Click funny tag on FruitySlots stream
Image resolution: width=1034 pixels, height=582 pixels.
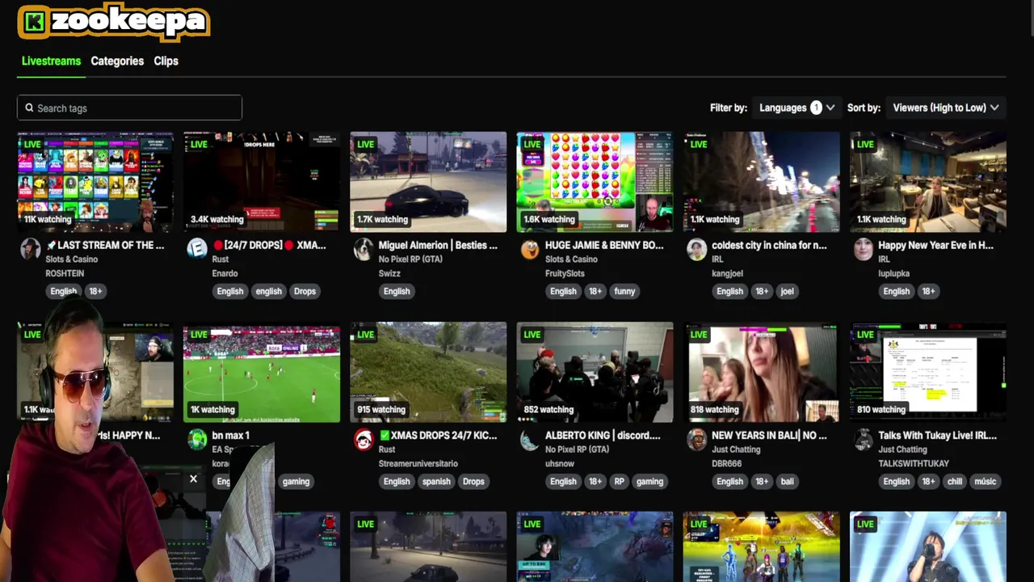(x=624, y=291)
